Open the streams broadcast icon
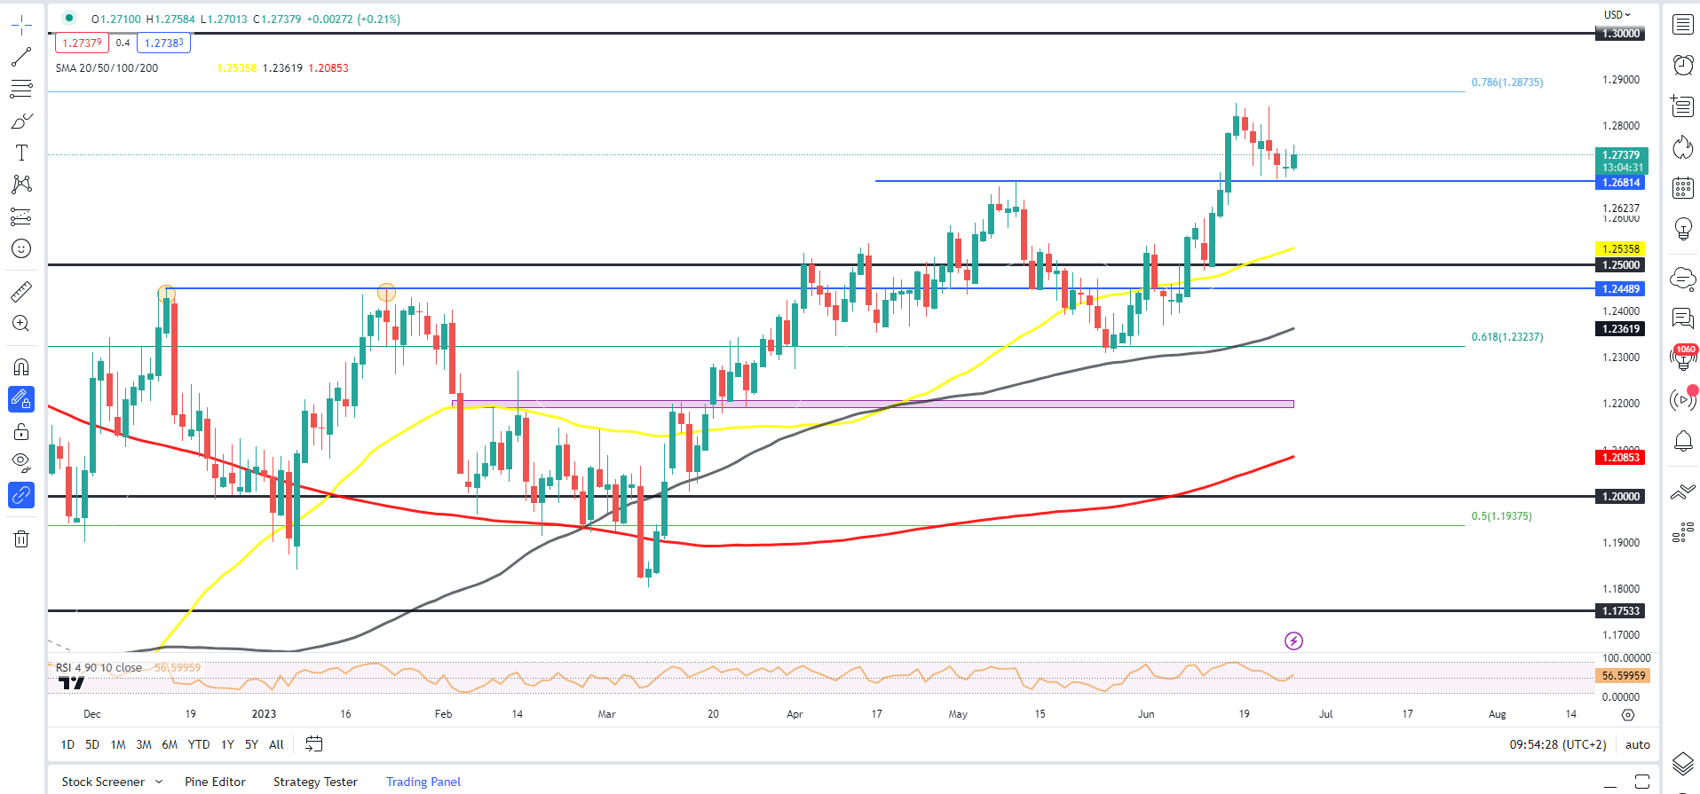This screenshot has width=1700, height=794. coord(1682,400)
